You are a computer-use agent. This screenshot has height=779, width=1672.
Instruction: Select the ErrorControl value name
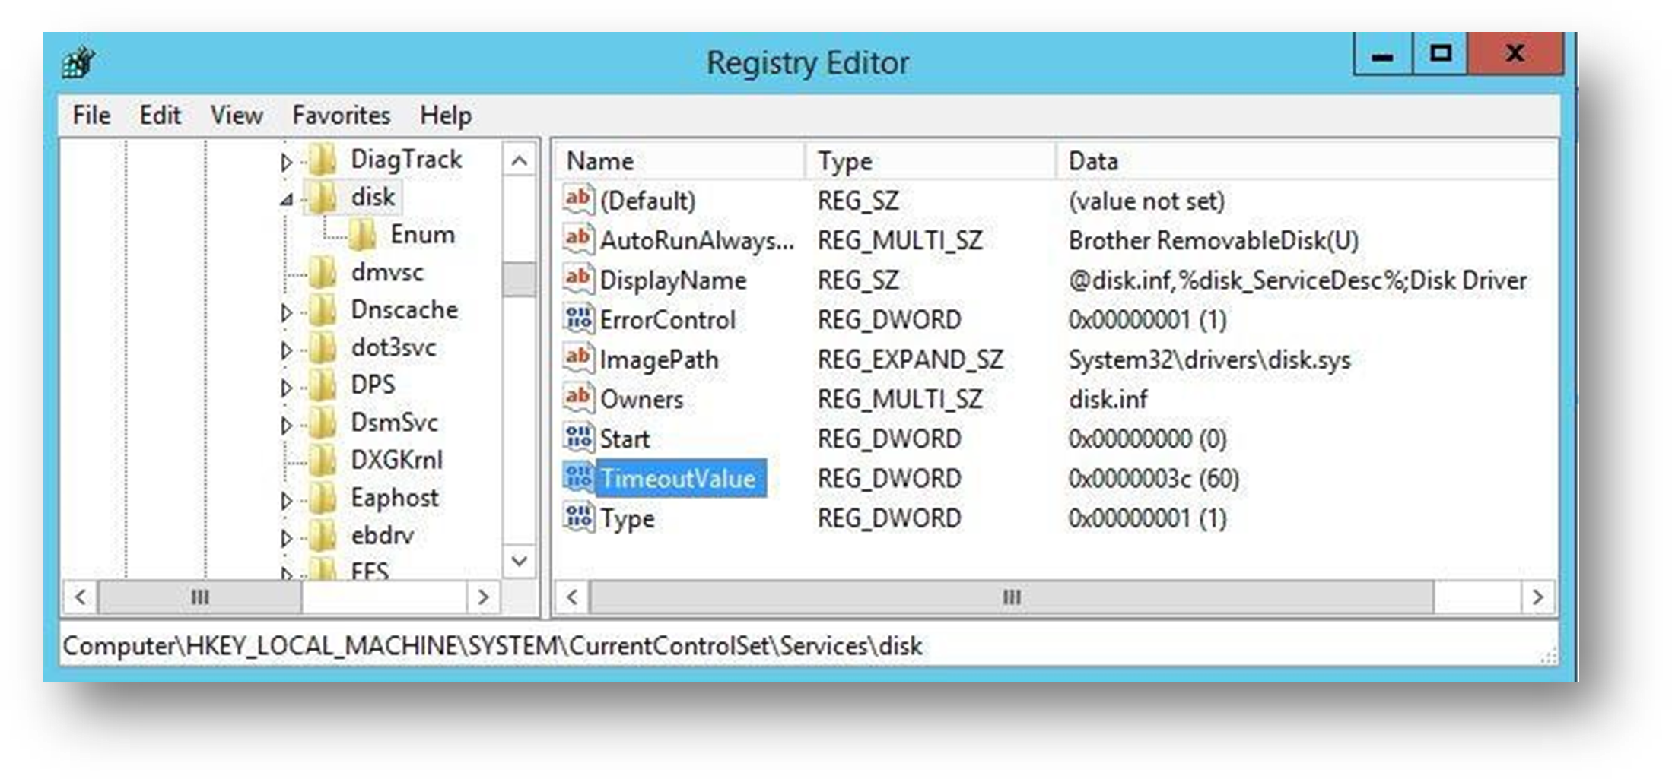(x=667, y=320)
